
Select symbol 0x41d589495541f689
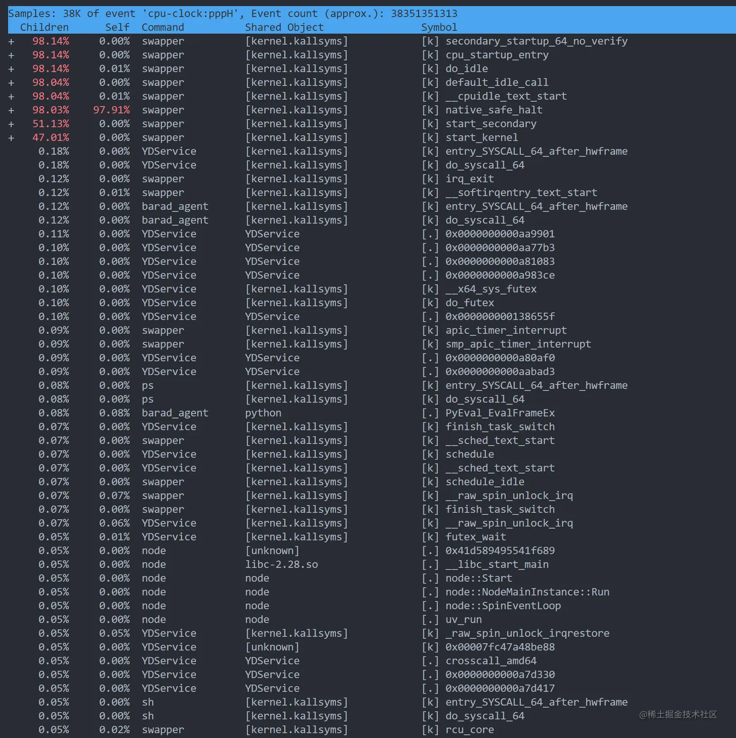(500, 551)
